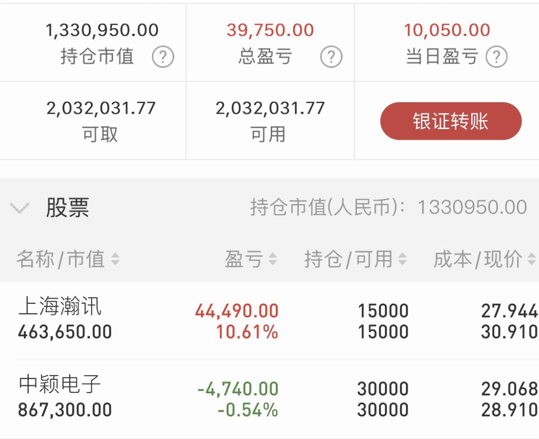
Task: Tap 中颖电子 loss -4,740.00
Action: pos(238,389)
